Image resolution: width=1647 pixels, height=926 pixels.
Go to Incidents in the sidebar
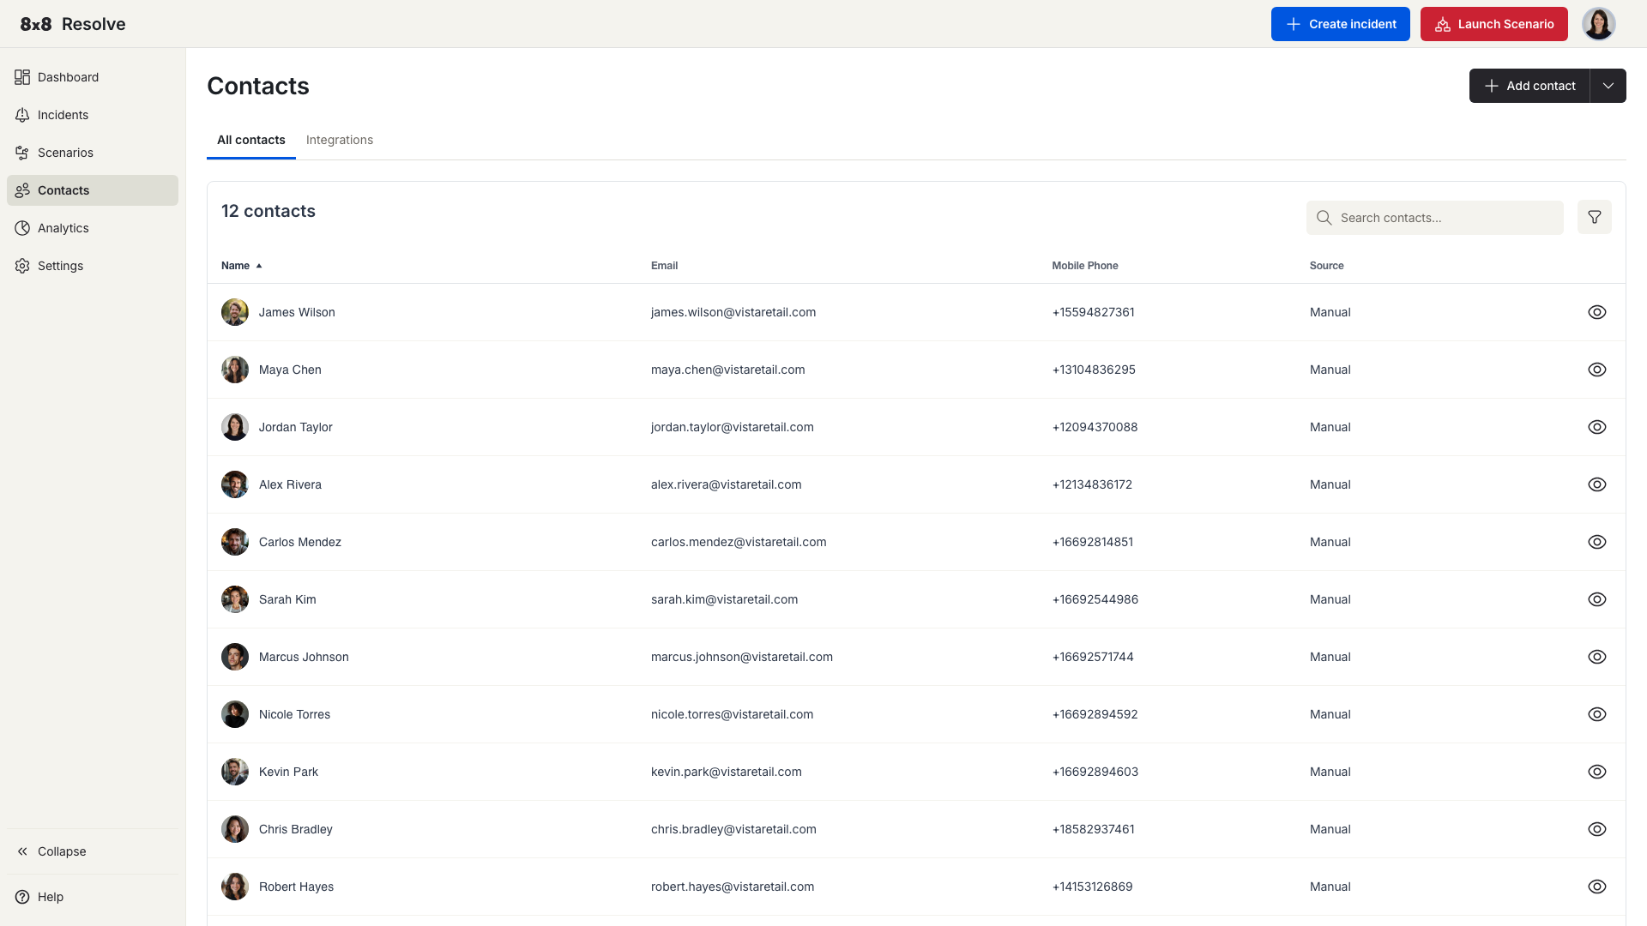click(x=93, y=115)
